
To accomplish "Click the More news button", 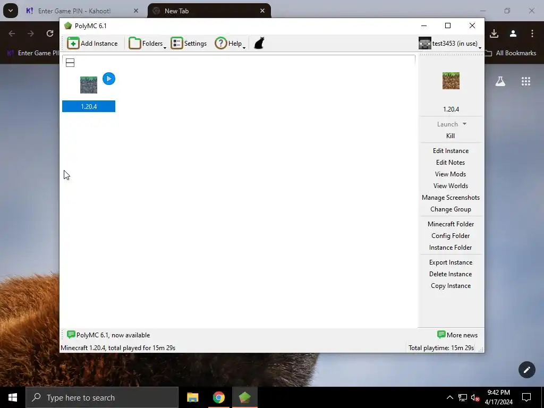I will coord(457,335).
